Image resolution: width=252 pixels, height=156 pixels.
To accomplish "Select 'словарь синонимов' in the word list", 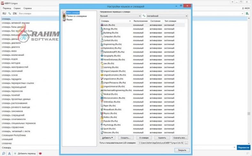I will point(12,111).
